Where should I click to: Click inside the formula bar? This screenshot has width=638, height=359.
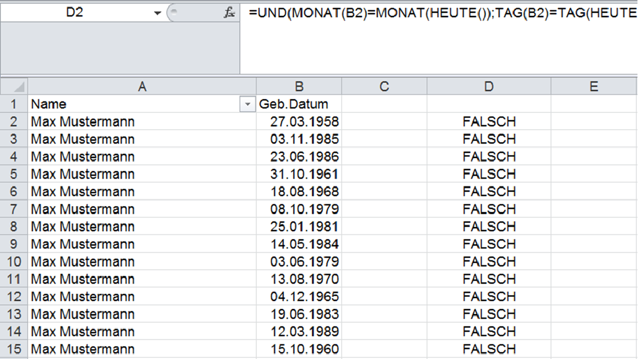coord(388,12)
